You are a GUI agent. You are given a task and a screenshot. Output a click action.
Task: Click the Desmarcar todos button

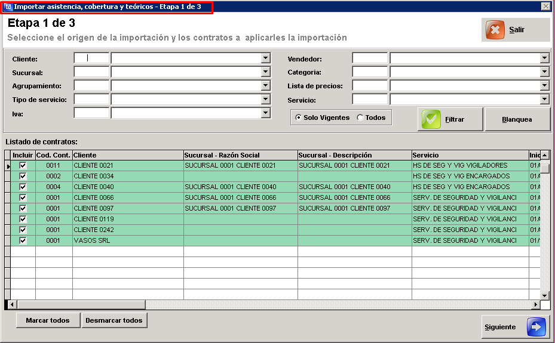pyautogui.click(x=114, y=320)
